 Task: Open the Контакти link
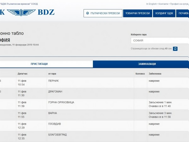[x=163, y=4]
